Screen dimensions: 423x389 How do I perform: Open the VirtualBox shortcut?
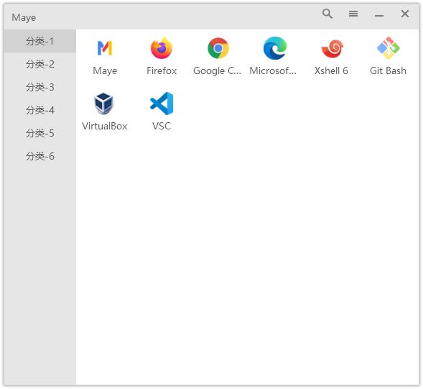[x=104, y=104]
